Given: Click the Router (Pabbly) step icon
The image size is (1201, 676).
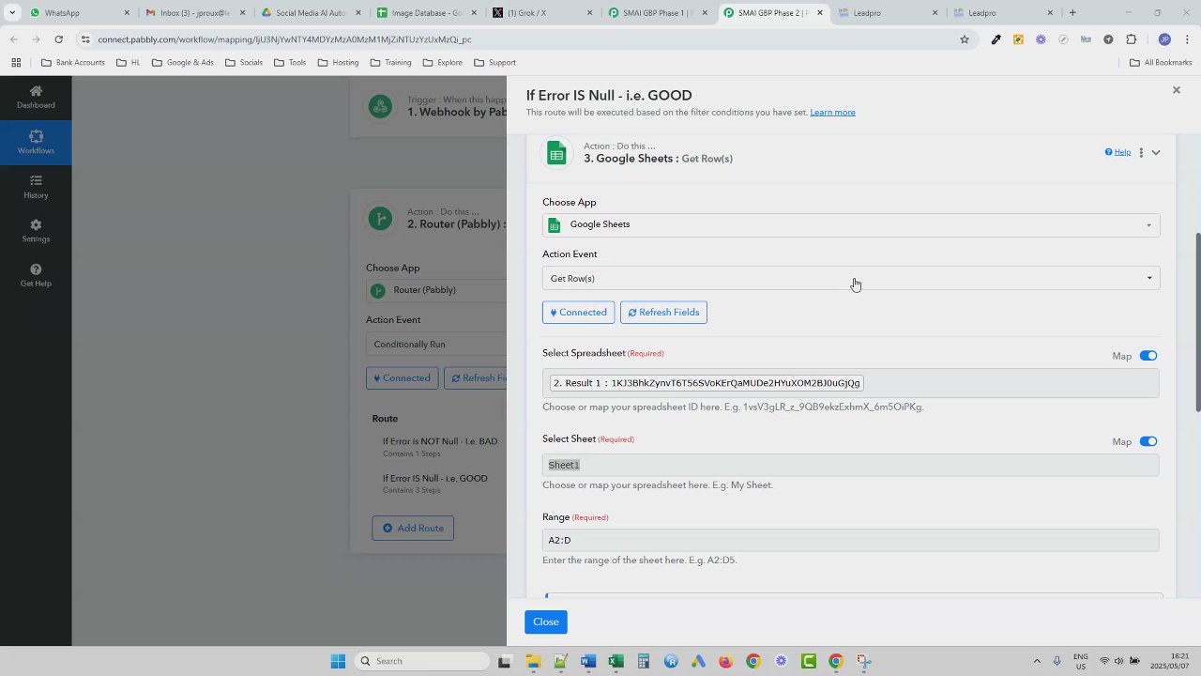Looking at the screenshot, I should [380, 218].
